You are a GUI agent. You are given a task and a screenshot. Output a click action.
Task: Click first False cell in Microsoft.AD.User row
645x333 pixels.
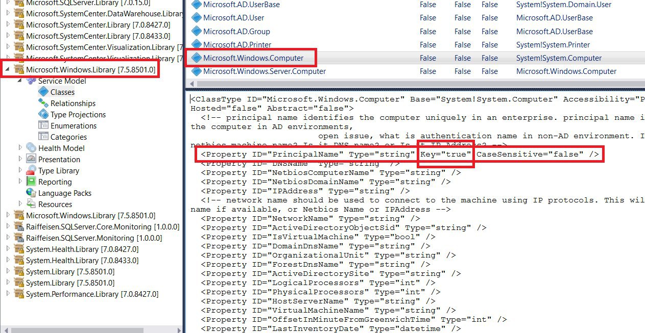pyautogui.click(x=428, y=18)
